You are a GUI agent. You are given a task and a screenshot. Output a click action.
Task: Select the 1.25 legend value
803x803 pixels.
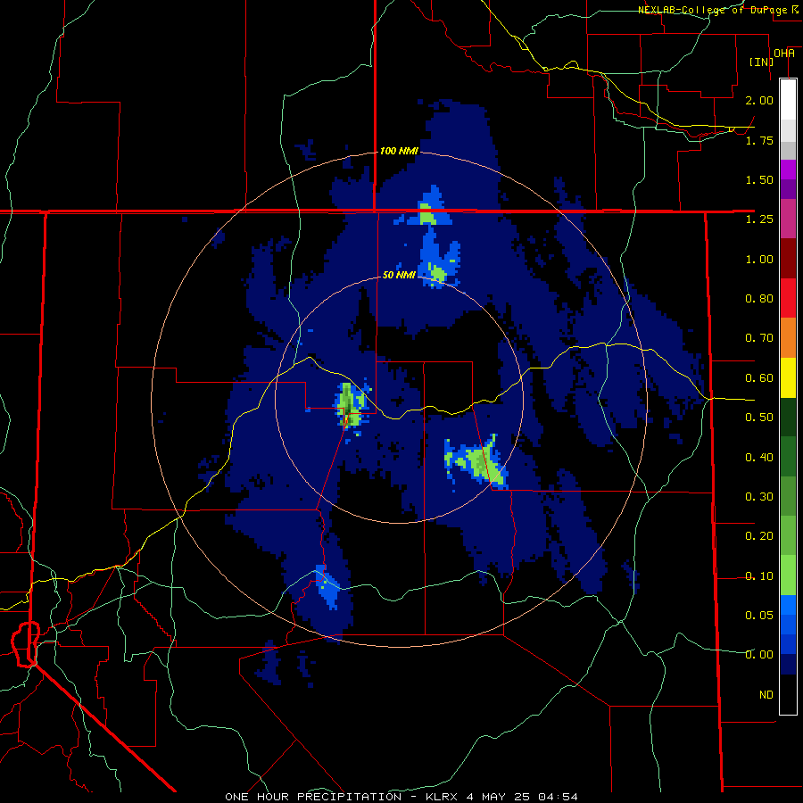tap(759, 219)
